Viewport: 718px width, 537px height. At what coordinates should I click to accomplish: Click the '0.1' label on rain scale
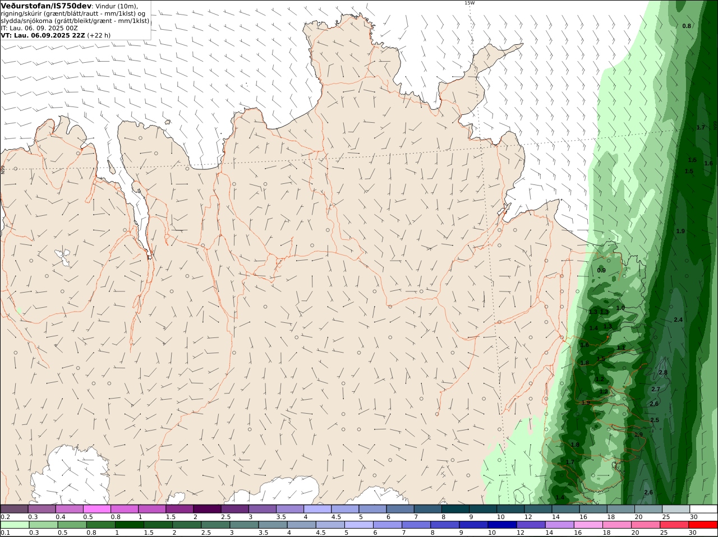pyautogui.click(x=4, y=533)
